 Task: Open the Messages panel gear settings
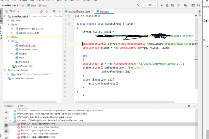click(x=189, y=106)
